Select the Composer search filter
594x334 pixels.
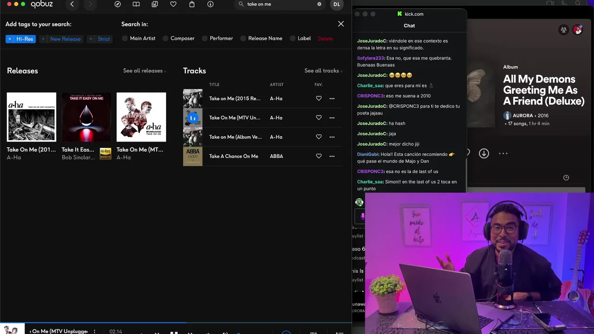point(179,39)
